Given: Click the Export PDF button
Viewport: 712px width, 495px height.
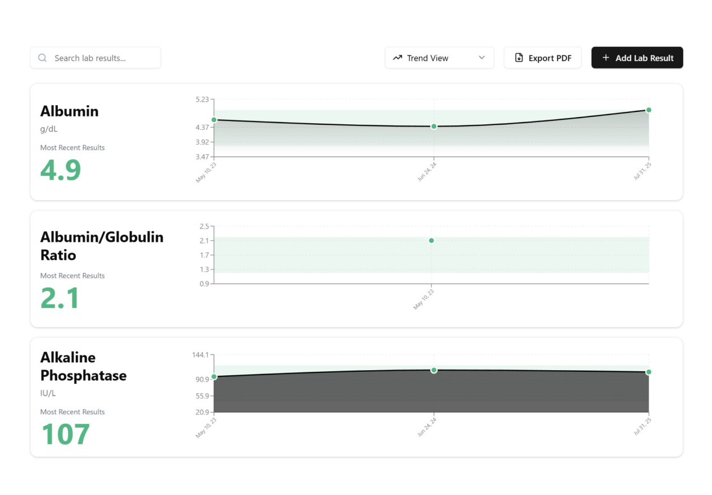Looking at the screenshot, I should click(x=542, y=58).
